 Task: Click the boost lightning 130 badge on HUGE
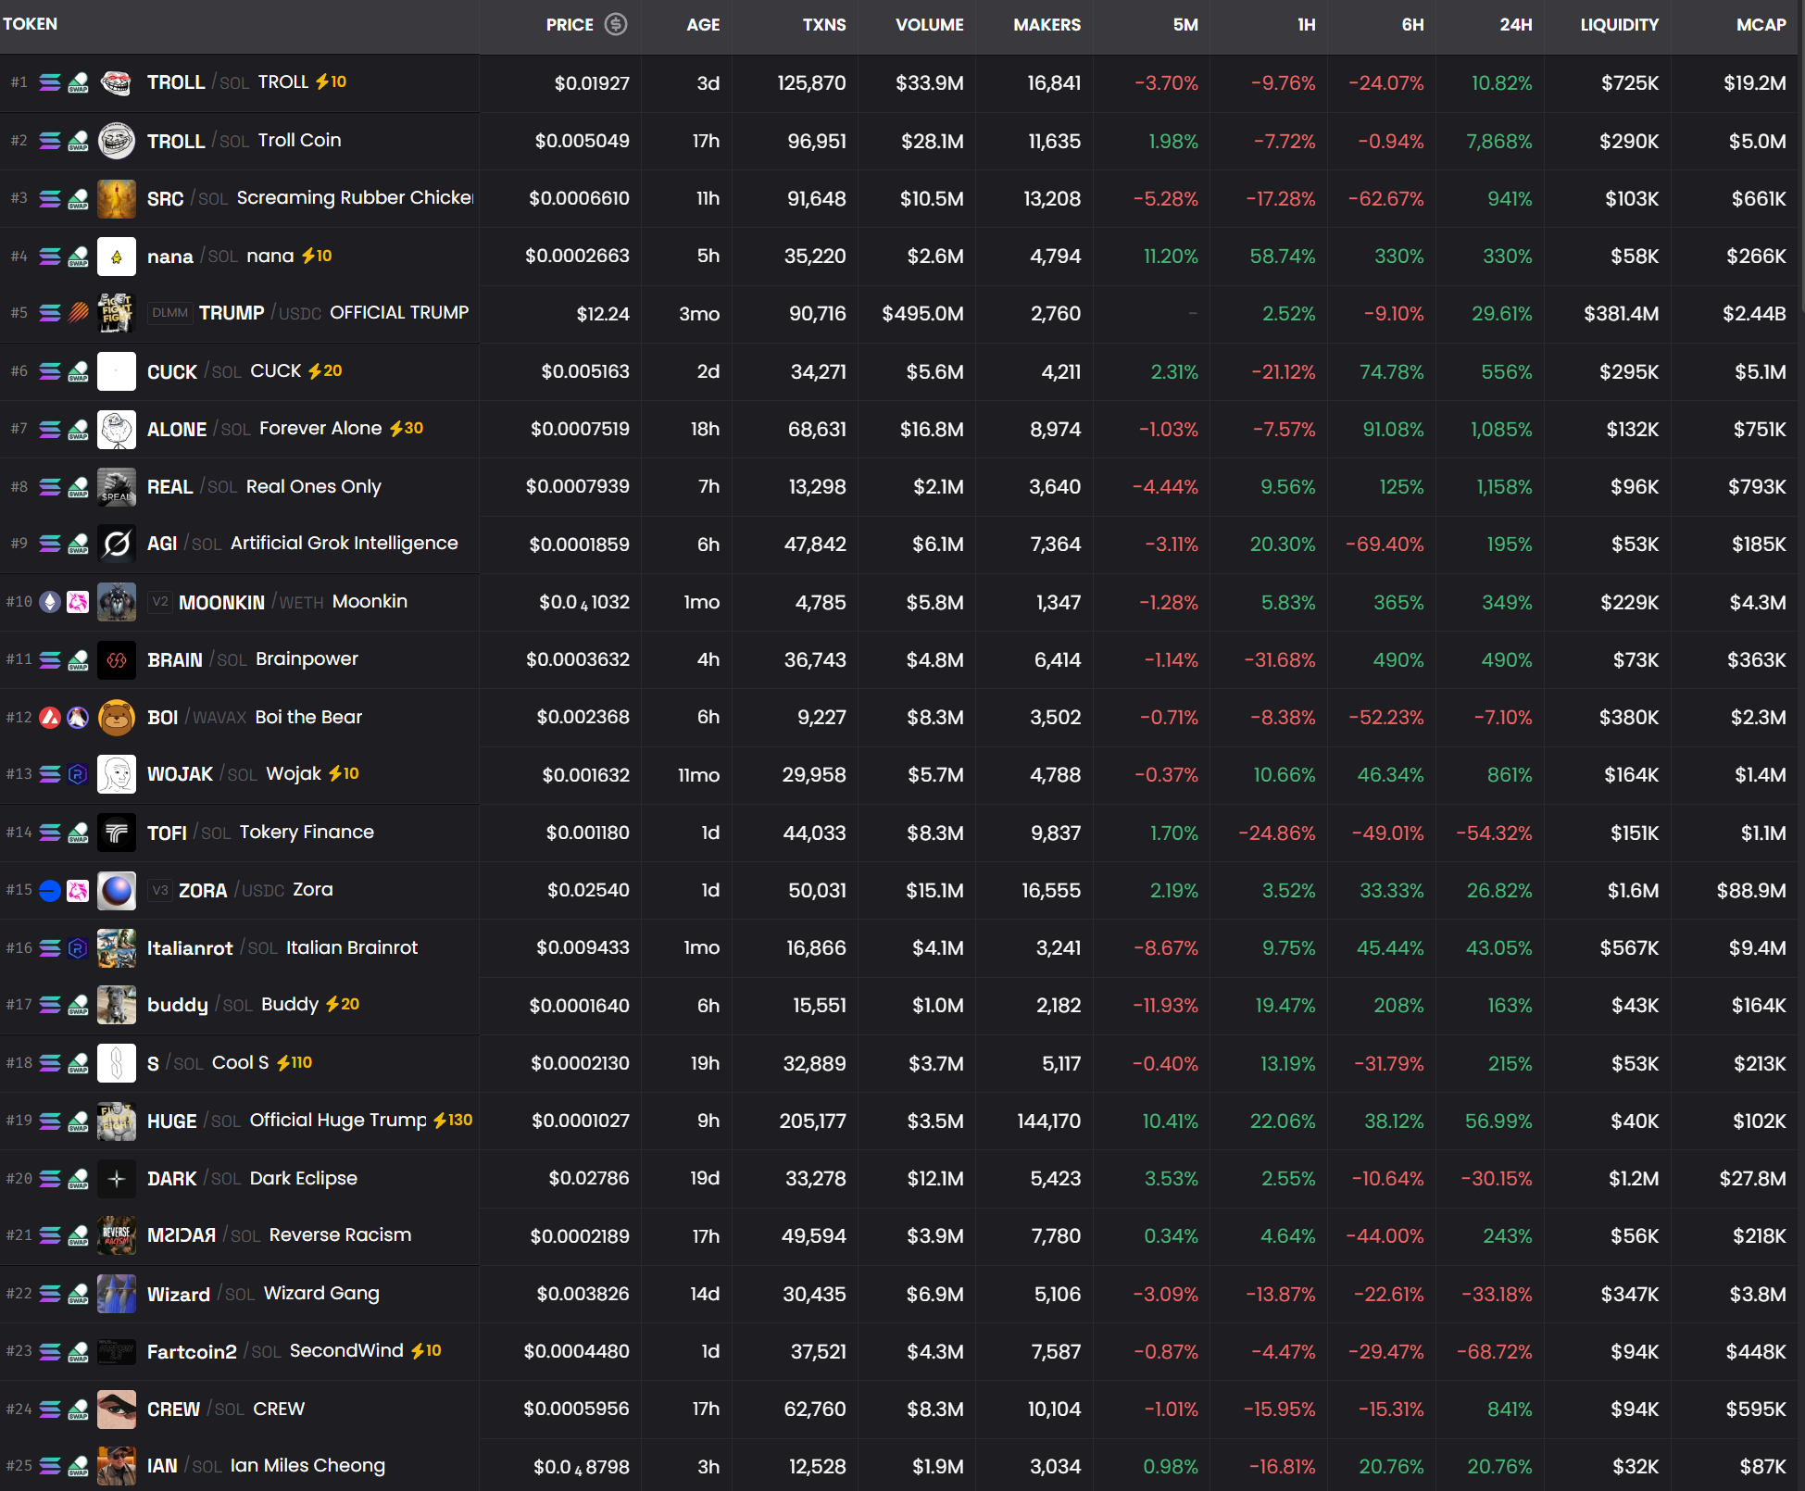[453, 1120]
